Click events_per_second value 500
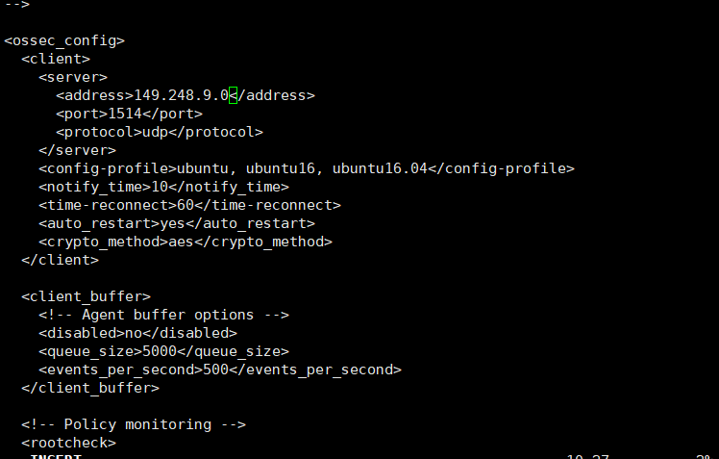The image size is (719, 459). tap(215, 370)
